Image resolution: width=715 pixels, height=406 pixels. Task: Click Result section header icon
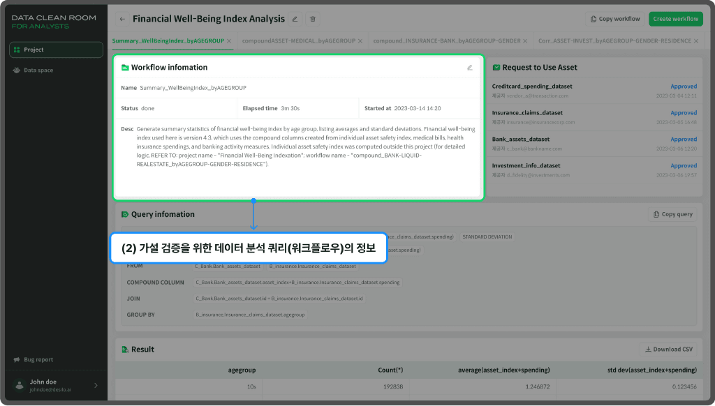[125, 350]
